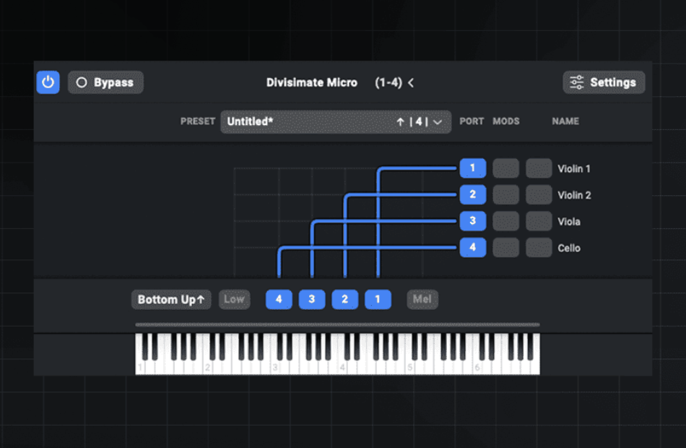
Task: Toggle port 3 for Viola
Action: point(472,221)
